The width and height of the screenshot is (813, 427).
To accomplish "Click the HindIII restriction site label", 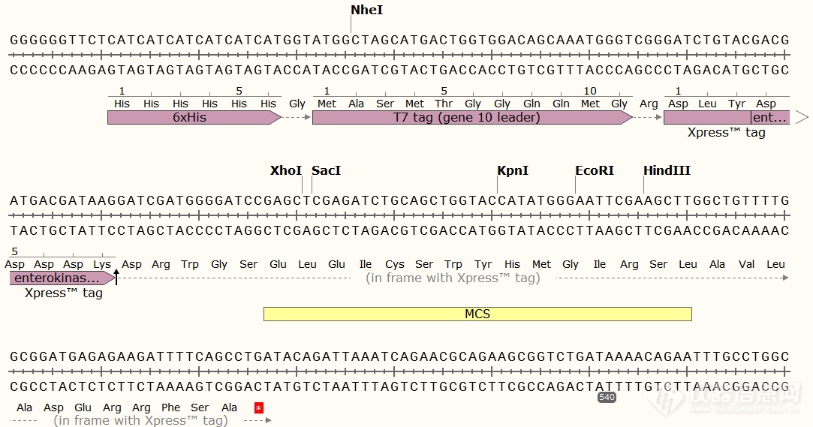I will click(667, 171).
